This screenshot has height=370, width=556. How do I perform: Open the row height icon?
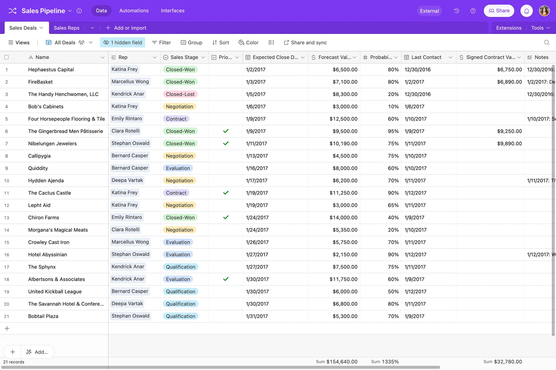pos(271,42)
